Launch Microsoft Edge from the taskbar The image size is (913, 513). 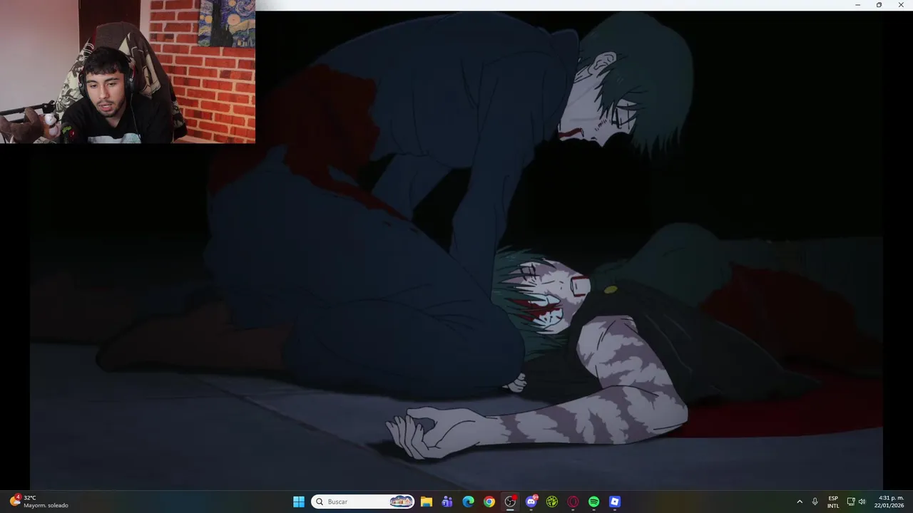coord(468,502)
